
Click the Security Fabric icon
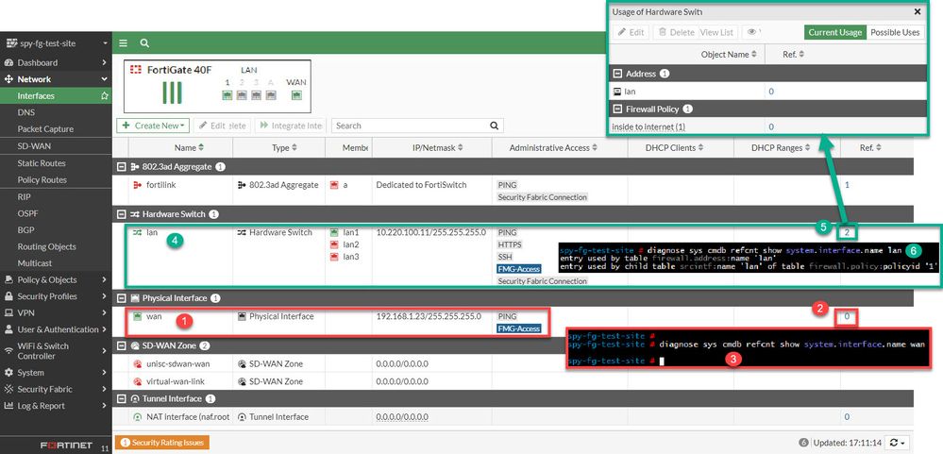[x=8, y=389]
